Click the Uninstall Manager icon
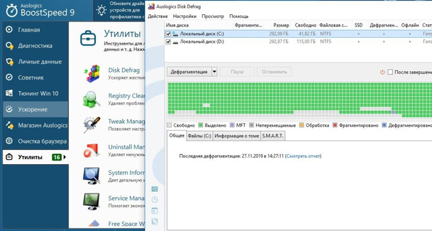This screenshot has height=231, width=432. click(x=92, y=150)
